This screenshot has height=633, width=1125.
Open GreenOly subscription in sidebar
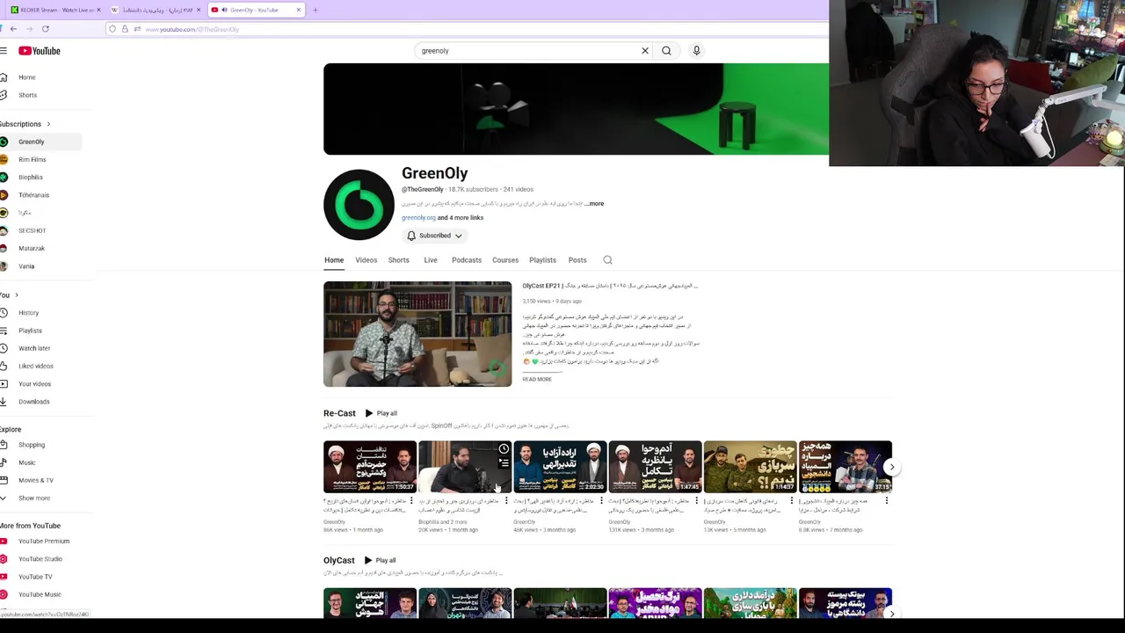(40, 142)
